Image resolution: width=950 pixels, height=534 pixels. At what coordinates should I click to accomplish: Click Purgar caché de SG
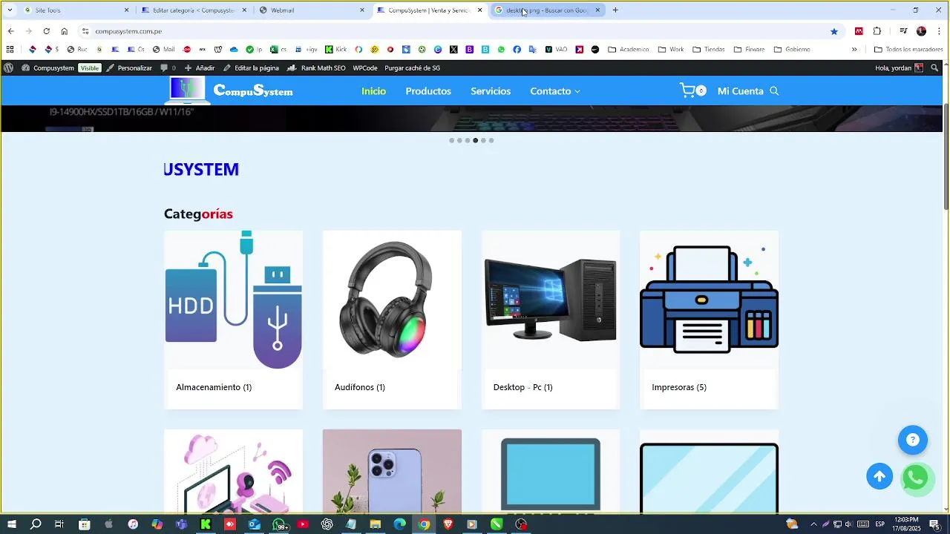tap(412, 67)
